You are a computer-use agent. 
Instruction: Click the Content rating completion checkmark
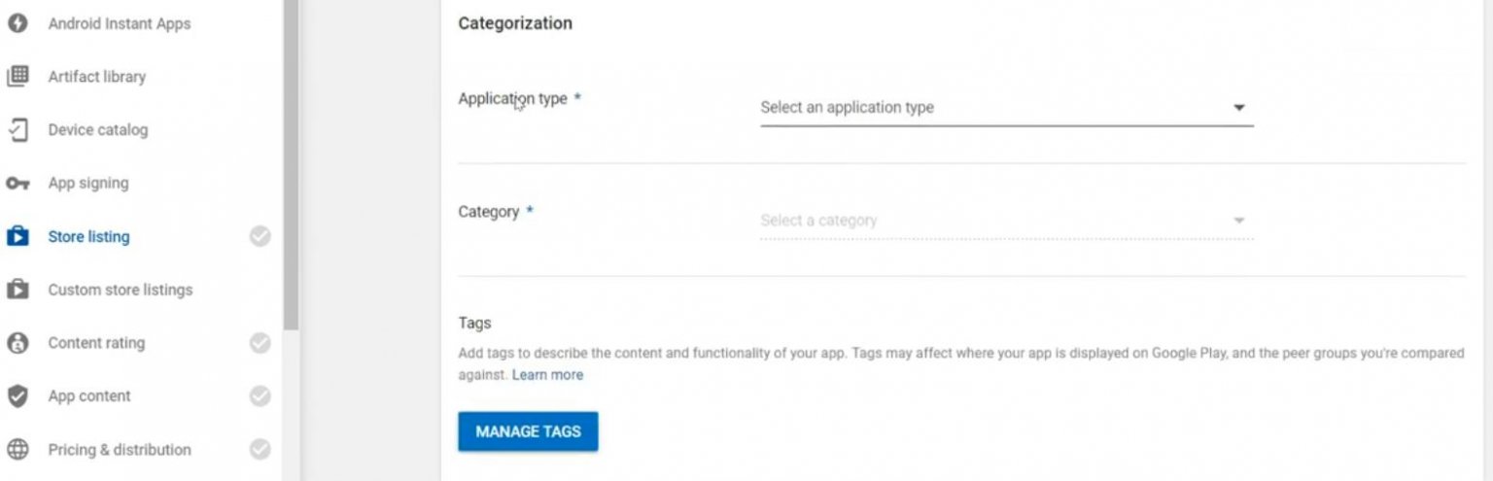[260, 343]
